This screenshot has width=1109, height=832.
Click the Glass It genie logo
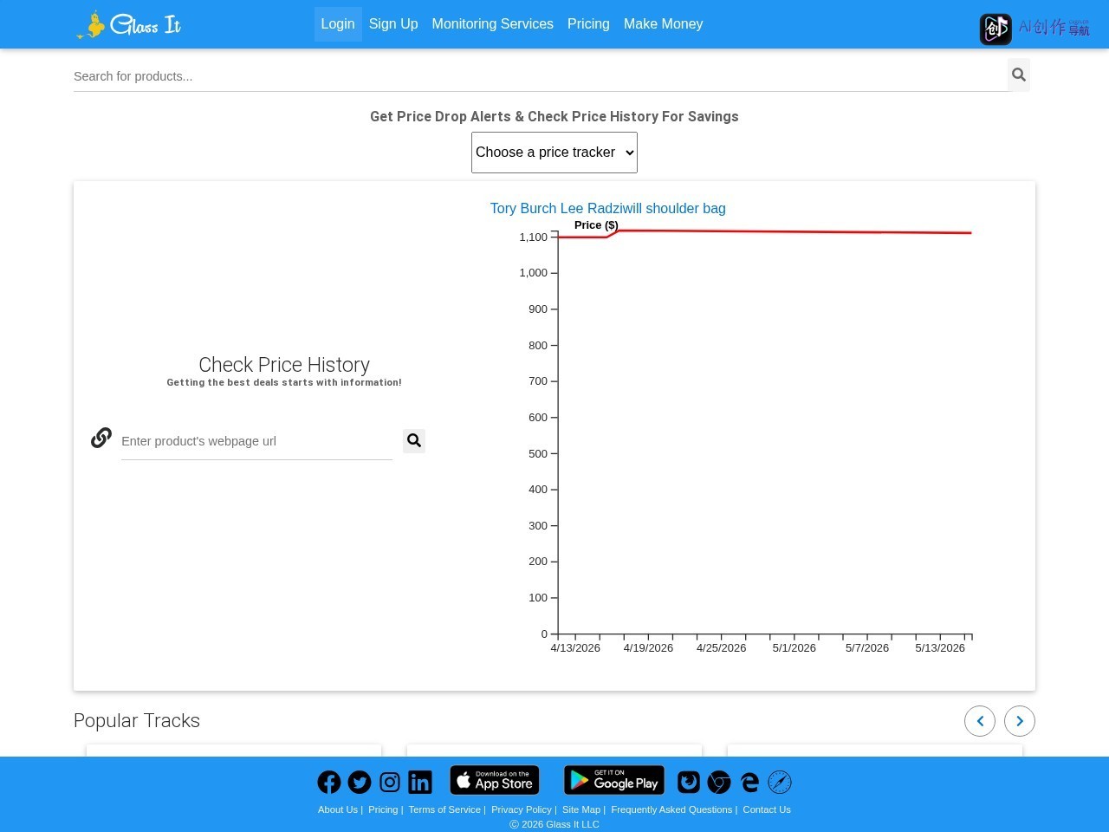(x=128, y=25)
